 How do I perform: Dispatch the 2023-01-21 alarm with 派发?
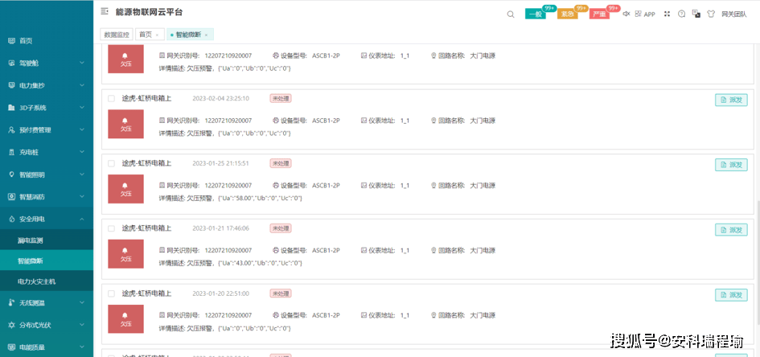tap(731, 230)
